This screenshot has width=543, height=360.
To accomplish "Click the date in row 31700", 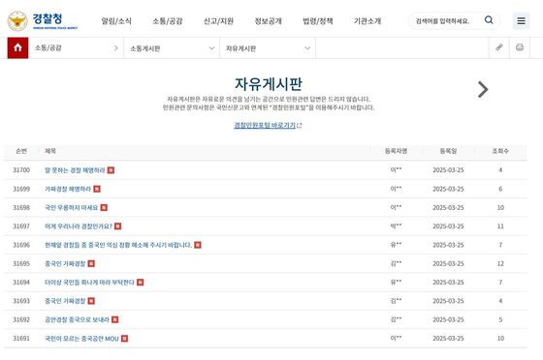I will [448, 170].
